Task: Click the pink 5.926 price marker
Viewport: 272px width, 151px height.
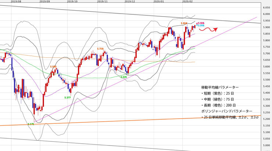Action: [201, 23]
